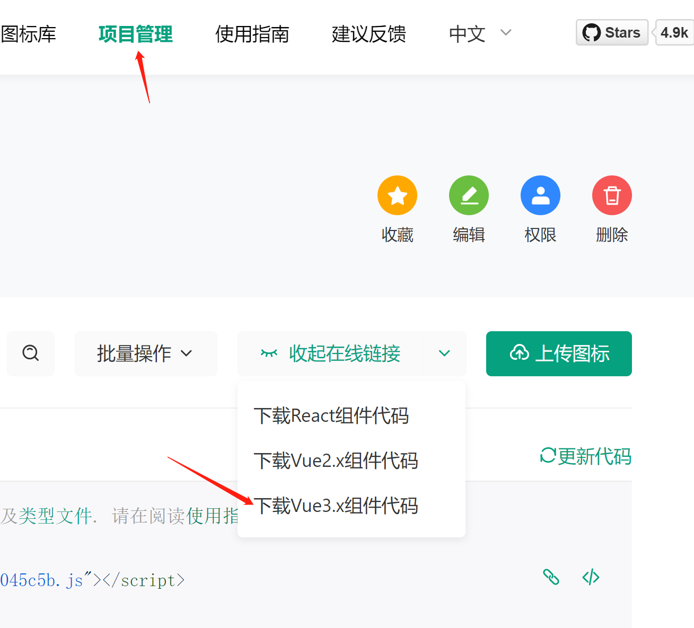Click the 上传图标 upload button
The height and width of the screenshot is (628, 694).
pos(559,353)
